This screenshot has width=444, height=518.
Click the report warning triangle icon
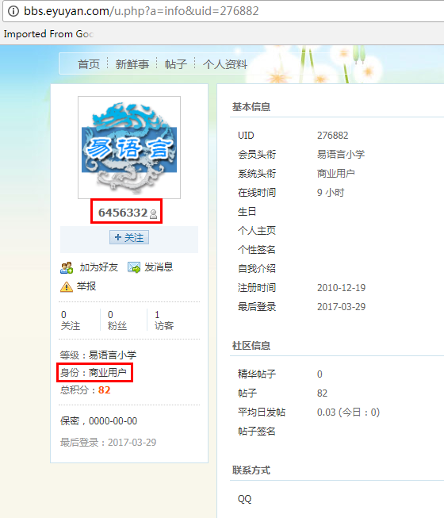coord(67,286)
